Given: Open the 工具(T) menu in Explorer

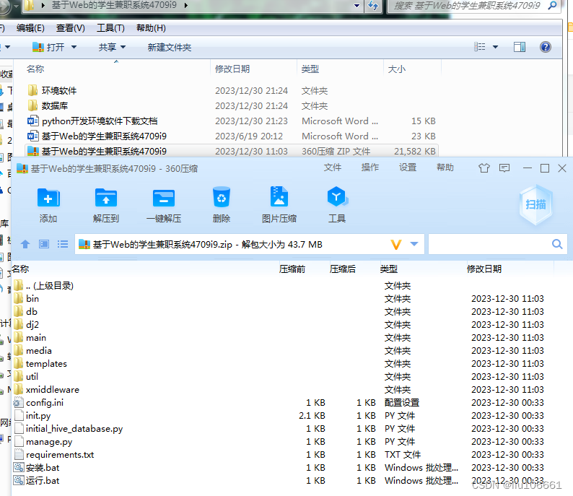Looking at the screenshot, I should 110,28.
